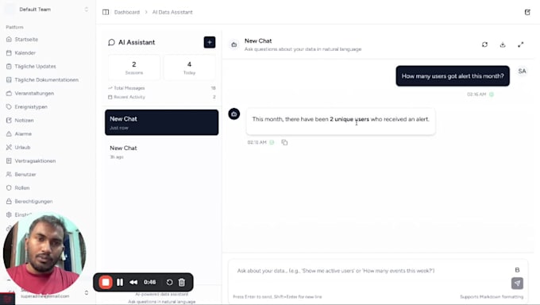The width and height of the screenshot is (540, 305).
Task: Copy the assistant's response
Action: coord(284,142)
